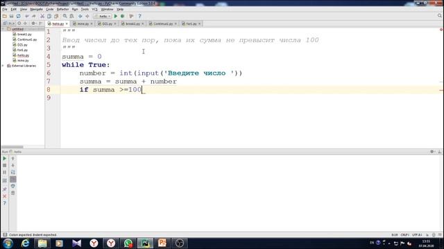Click CRLF line separator in status bar

(404, 235)
